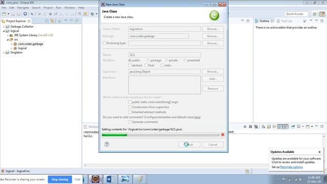The height and width of the screenshot is (184, 327).
Task: Open the Project menu
Action: pos(48,8)
